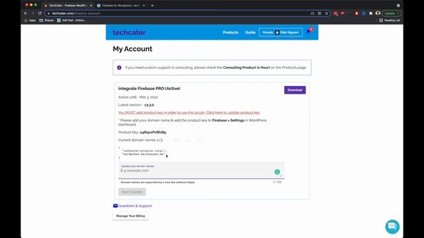Viewport: 424px width, 238px height.
Task: Click the first red Chrome extension icon
Action: pyautogui.click(x=336, y=13)
